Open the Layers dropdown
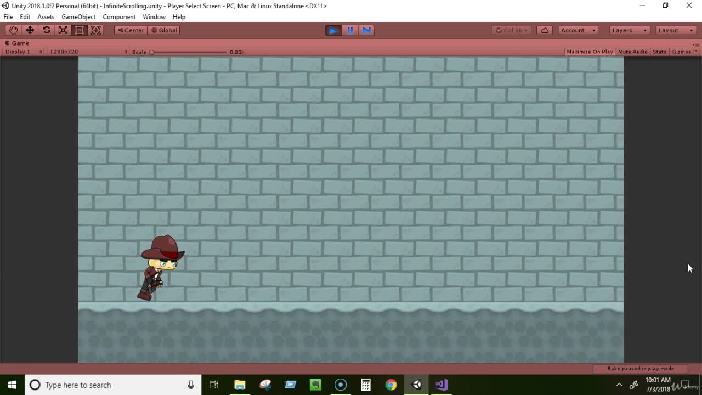702x395 pixels. 630,30
